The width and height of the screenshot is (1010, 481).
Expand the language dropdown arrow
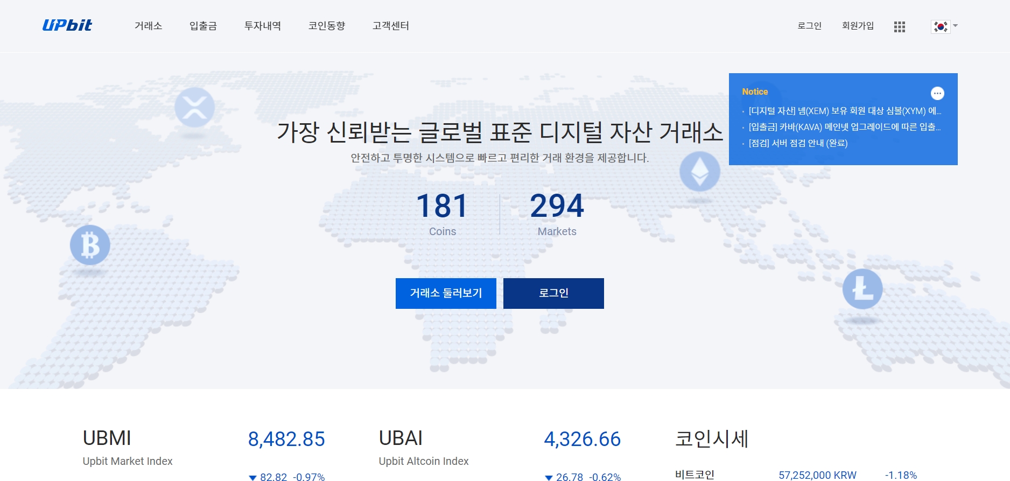pos(956,26)
